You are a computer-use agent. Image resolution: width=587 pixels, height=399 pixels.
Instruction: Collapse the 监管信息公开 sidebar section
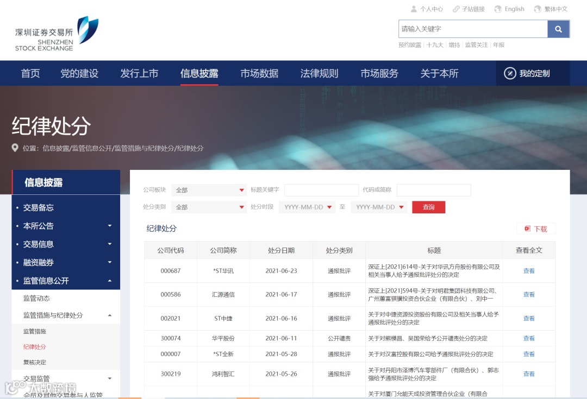point(110,281)
